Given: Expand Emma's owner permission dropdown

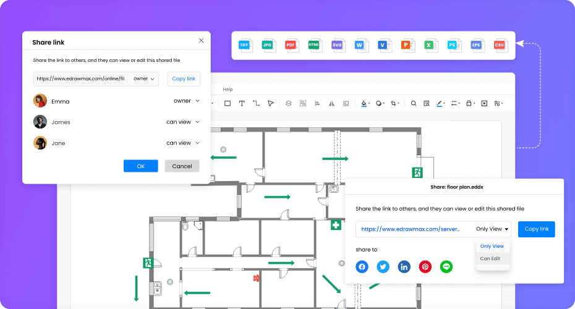Looking at the screenshot, I should pyautogui.click(x=186, y=101).
